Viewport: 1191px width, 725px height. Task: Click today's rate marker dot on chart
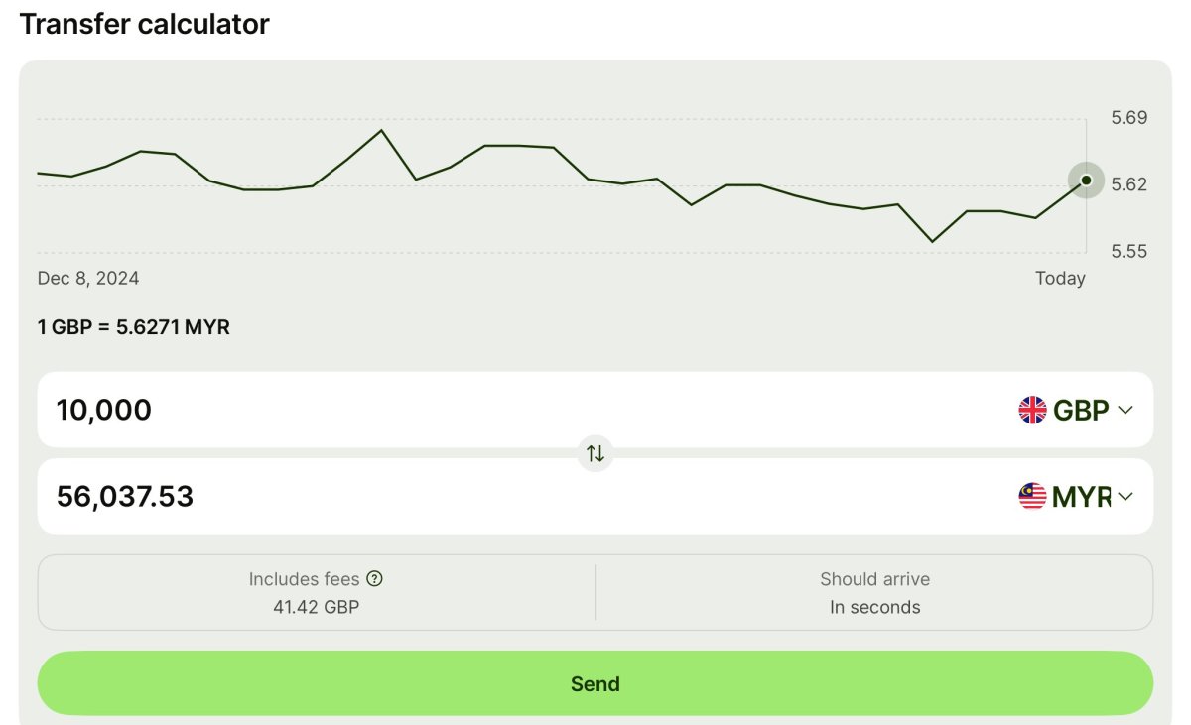(x=1086, y=180)
